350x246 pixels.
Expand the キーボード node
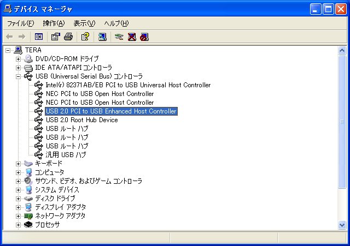pos(18,164)
